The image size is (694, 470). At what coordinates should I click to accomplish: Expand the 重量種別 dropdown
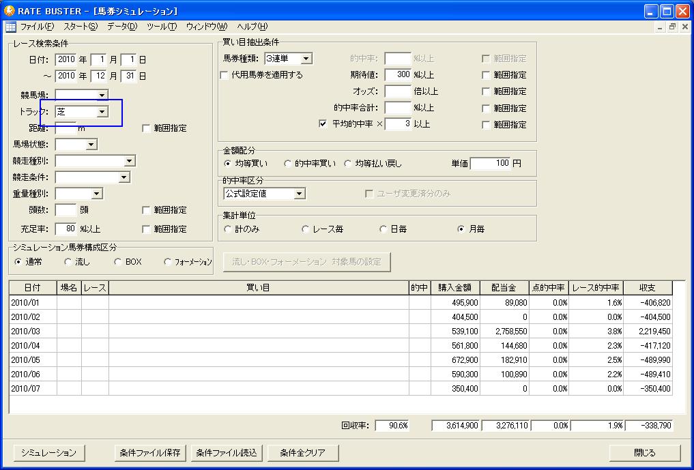(97, 194)
